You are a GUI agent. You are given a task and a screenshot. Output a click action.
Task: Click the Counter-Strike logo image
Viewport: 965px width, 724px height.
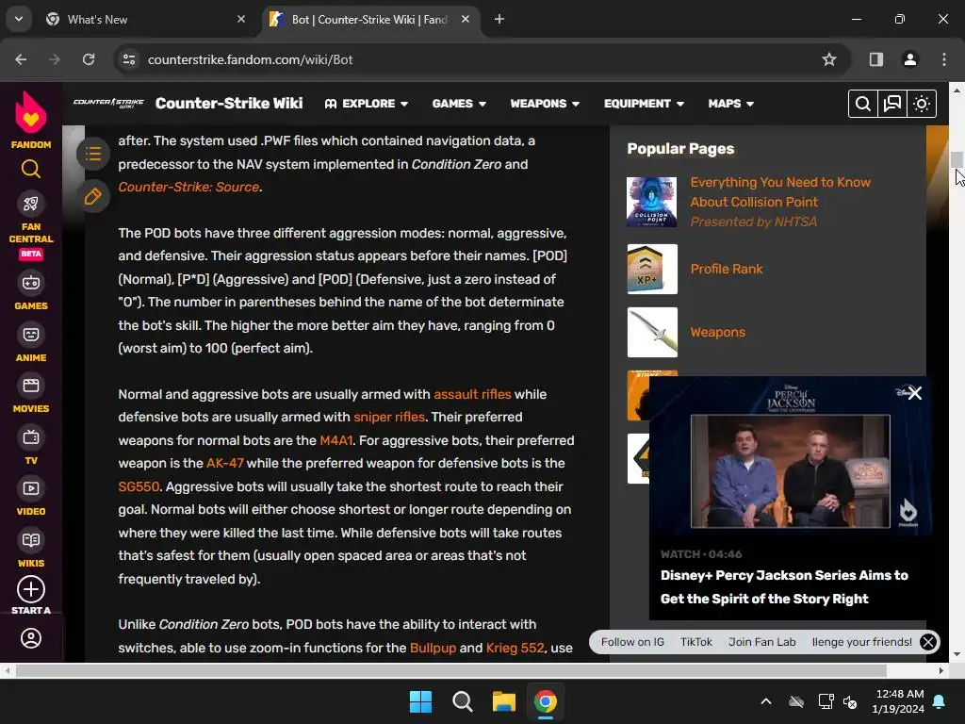pyautogui.click(x=108, y=103)
